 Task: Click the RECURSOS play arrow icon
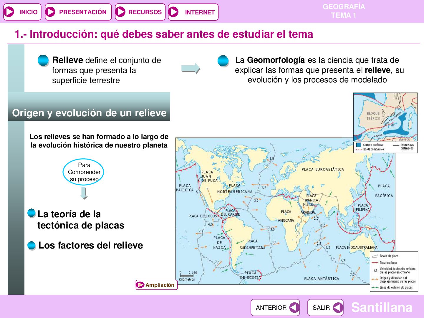pyautogui.click(x=120, y=12)
